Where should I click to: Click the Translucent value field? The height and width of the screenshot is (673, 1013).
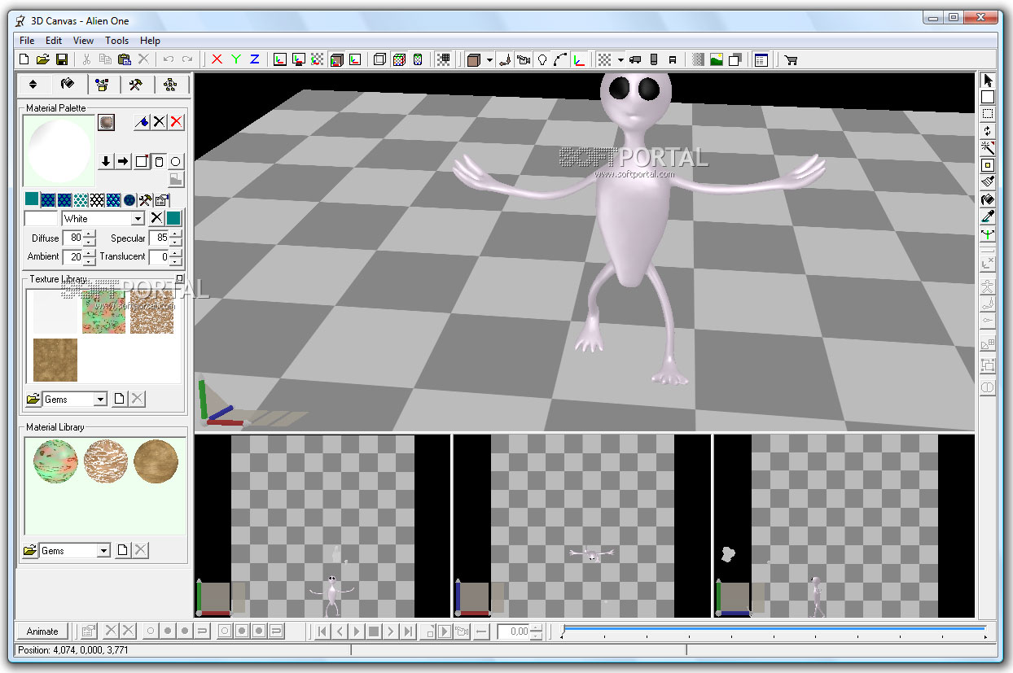click(x=160, y=256)
